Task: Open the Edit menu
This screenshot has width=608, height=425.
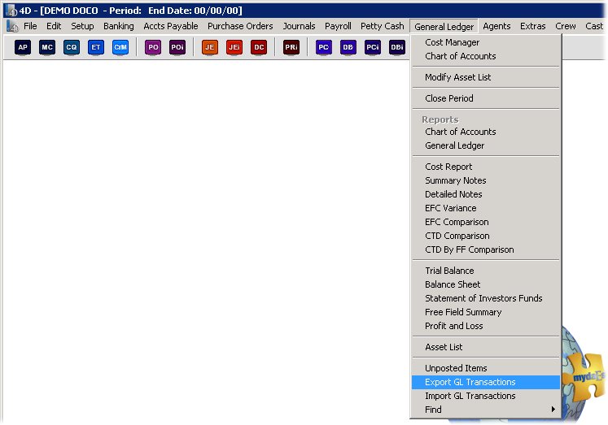Action: 54,26
